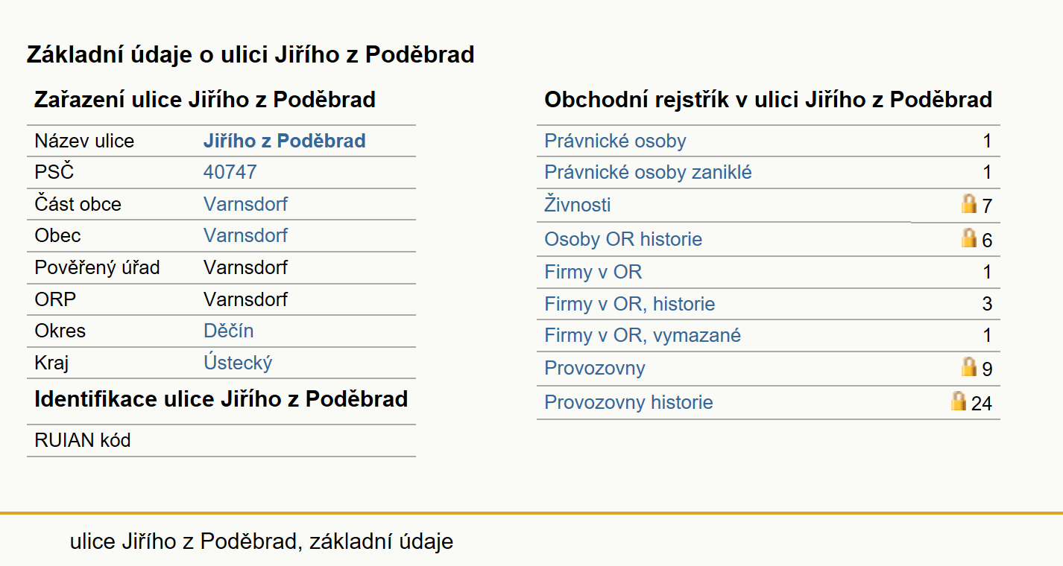Image resolution: width=1063 pixels, height=566 pixels.
Task: Click the street name Jiřího z Poděbrad link
Action: (x=284, y=141)
